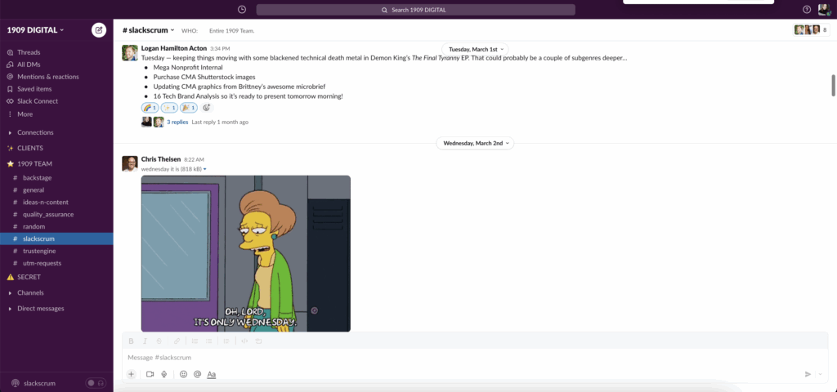View the 3 replies thread
The image size is (837, 392).
coord(177,122)
